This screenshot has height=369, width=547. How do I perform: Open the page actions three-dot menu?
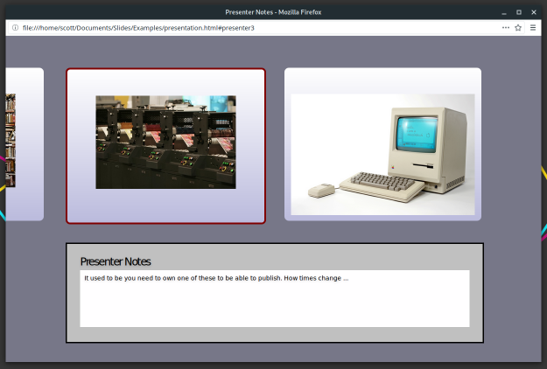click(506, 27)
